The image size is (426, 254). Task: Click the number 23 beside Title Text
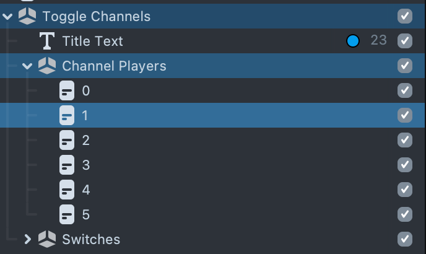(x=378, y=41)
